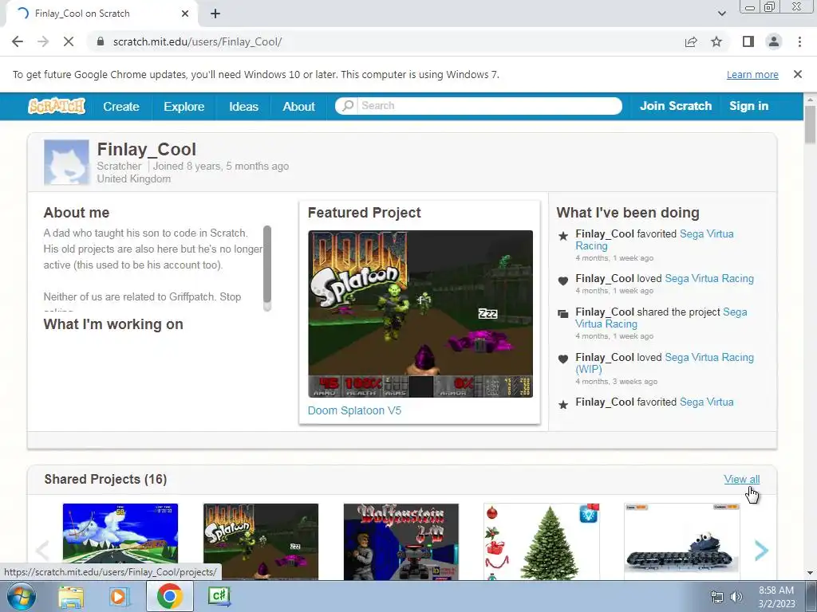The width and height of the screenshot is (817, 612).
Task: Open the featured Doom Splatoon project image
Action: click(x=420, y=314)
